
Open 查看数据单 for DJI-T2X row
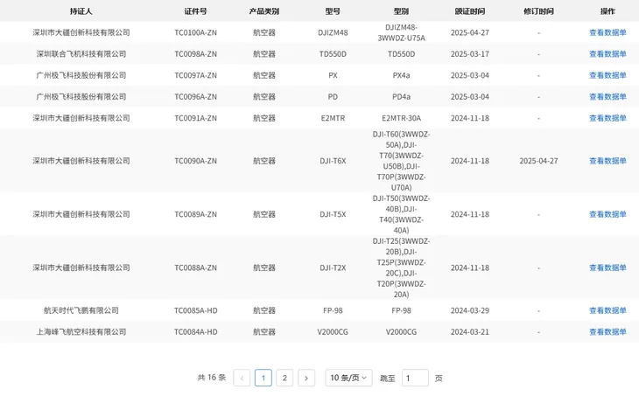[x=607, y=267]
